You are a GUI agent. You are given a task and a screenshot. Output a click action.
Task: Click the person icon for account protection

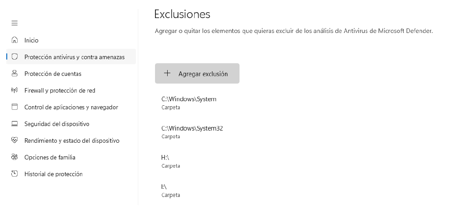14,74
